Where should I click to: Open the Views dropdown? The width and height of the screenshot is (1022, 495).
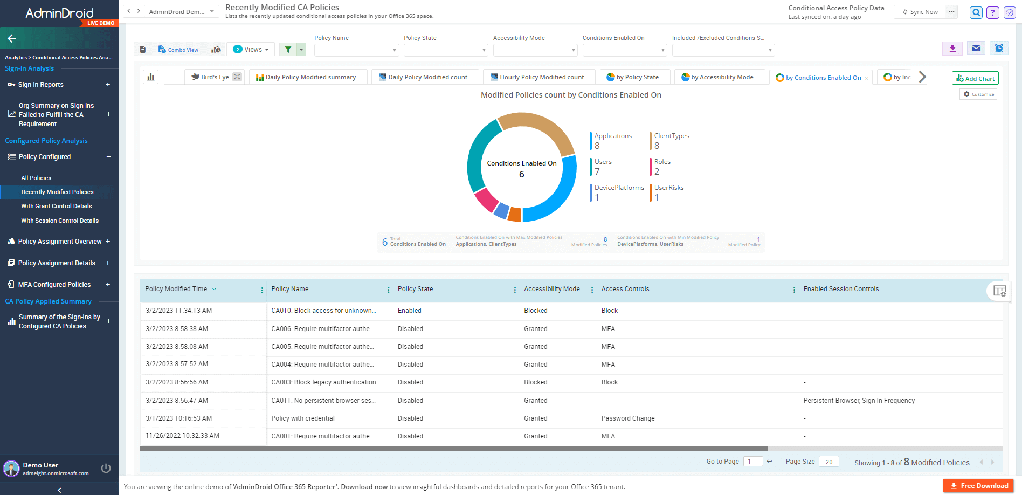pyautogui.click(x=250, y=49)
